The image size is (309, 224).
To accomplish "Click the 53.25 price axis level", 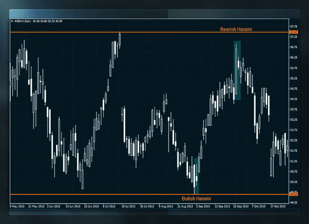I will (x=294, y=120).
